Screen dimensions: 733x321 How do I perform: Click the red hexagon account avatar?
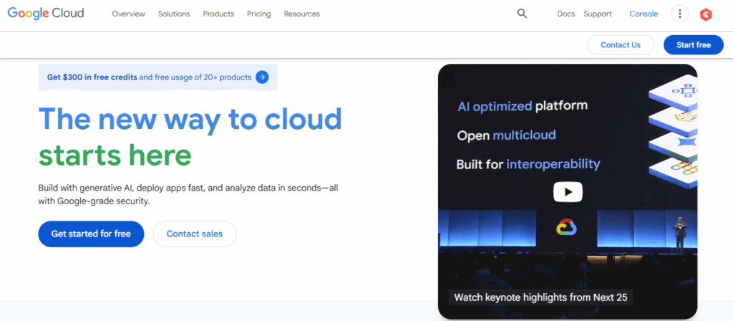(x=706, y=14)
